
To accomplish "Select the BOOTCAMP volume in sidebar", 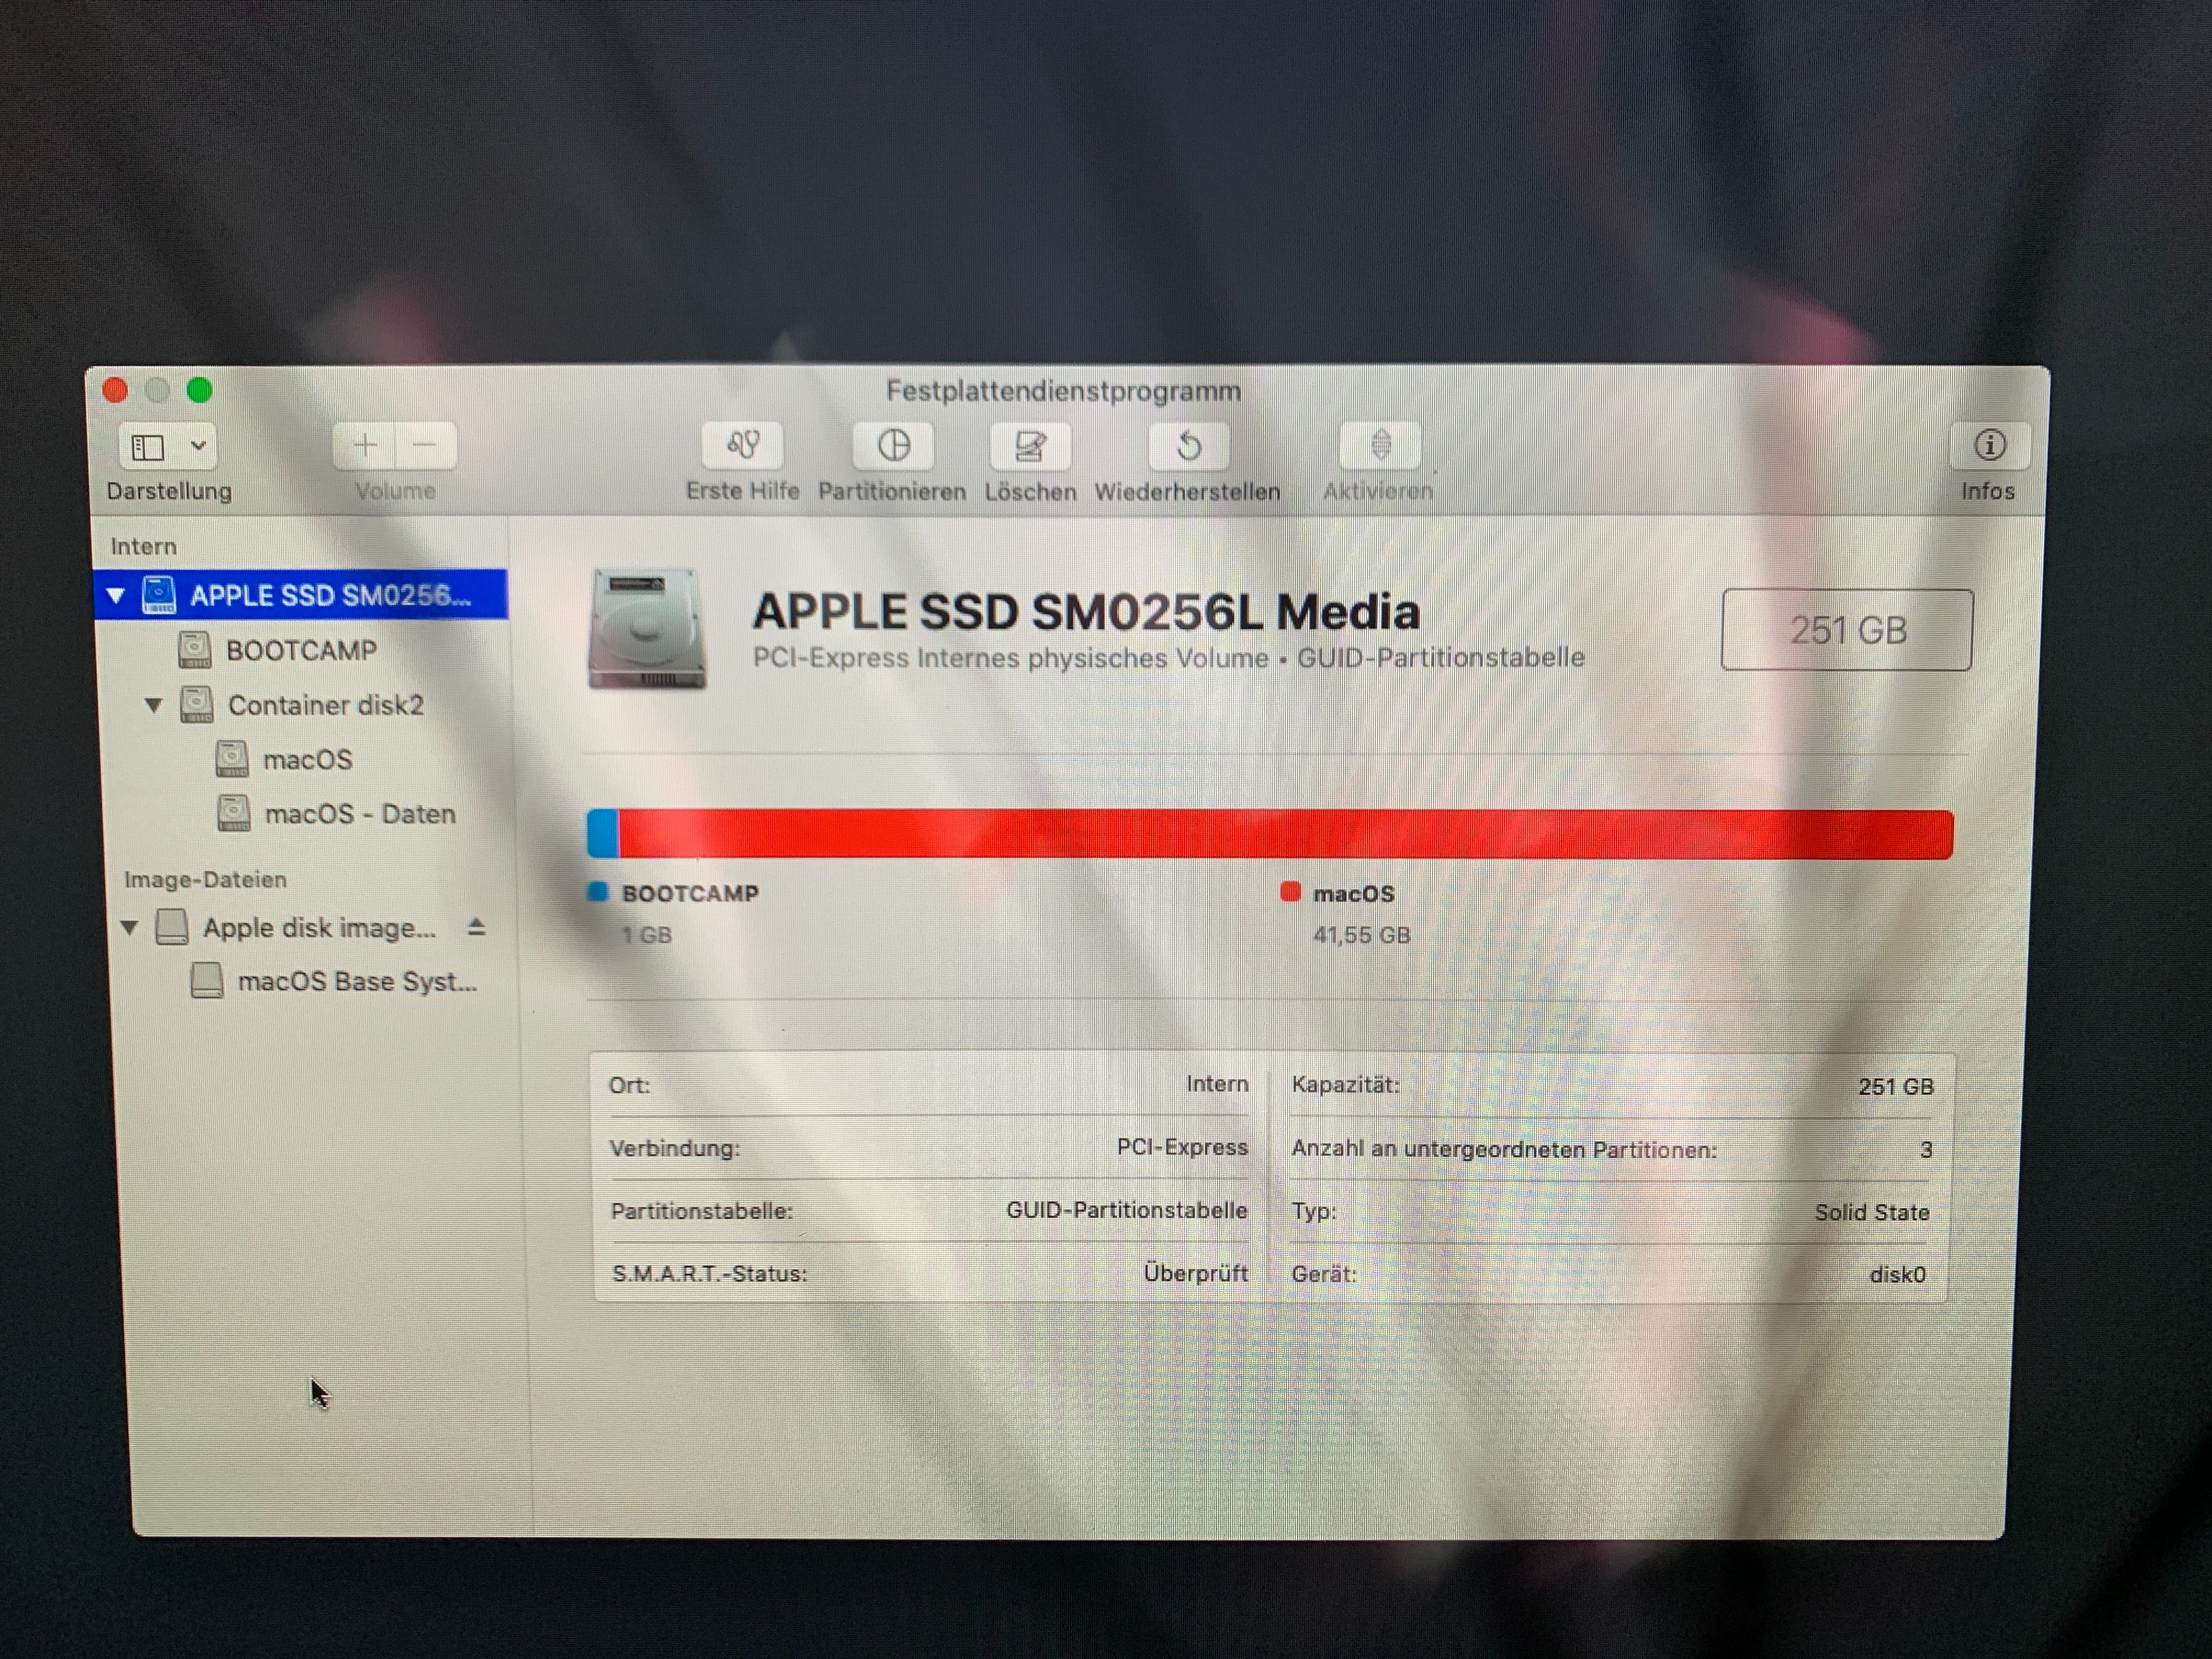I will point(301,651).
